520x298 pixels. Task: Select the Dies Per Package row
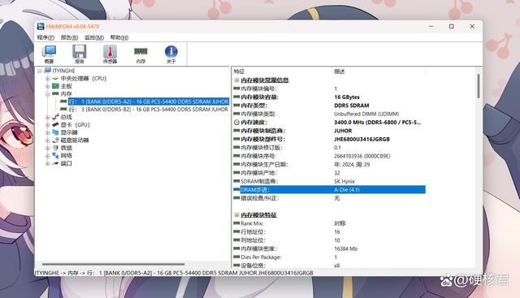click(329, 257)
